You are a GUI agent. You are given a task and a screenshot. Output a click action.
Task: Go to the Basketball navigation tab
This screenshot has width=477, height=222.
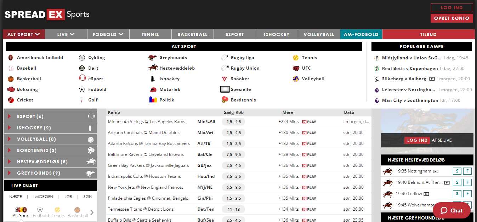[x=192, y=34]
